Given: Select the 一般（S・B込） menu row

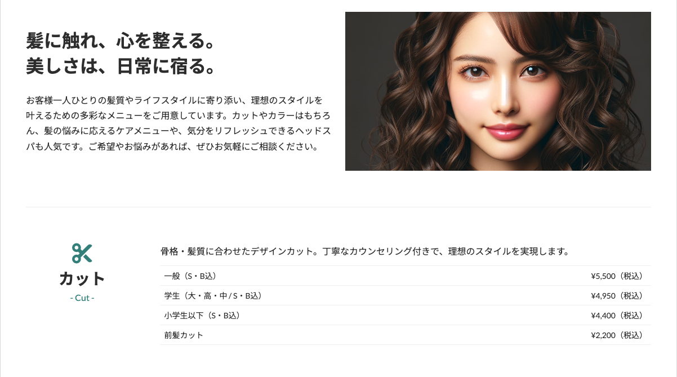Looking at the screenshot, I should [x=406, y=276].
